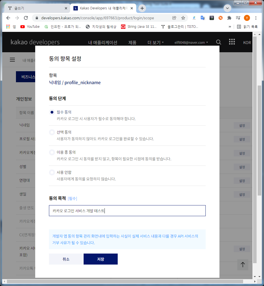Click the 설정 button for 성별 row
This screenshot has height=286, width=264.
[242, 167]
